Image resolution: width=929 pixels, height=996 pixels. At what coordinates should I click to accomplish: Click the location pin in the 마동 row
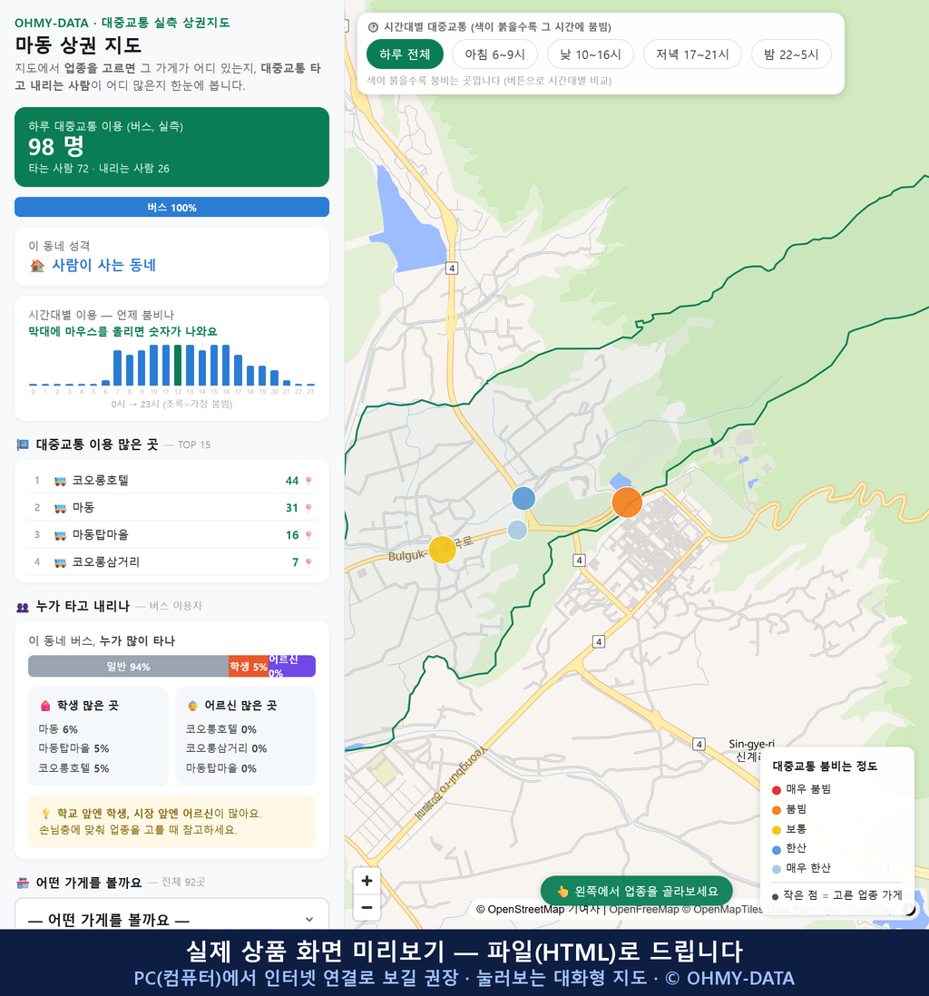pos(308,508)
